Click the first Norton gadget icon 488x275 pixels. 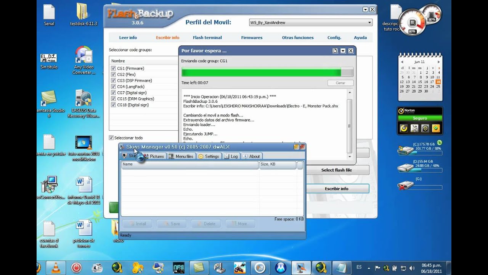(x=404, y=128)
